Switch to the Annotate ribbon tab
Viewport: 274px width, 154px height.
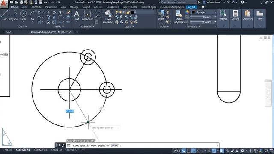[x=36, y=7]
